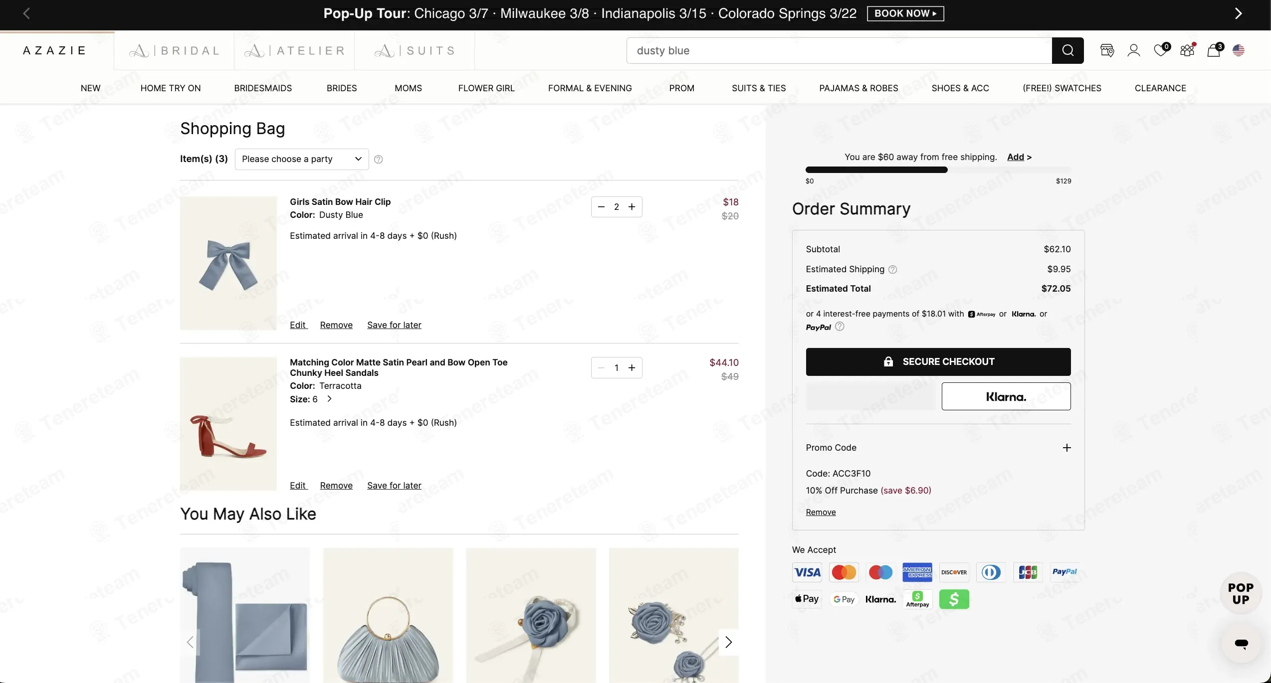Click party selection help question icon
Screen dimensions: 1271x683
point(379,159)
